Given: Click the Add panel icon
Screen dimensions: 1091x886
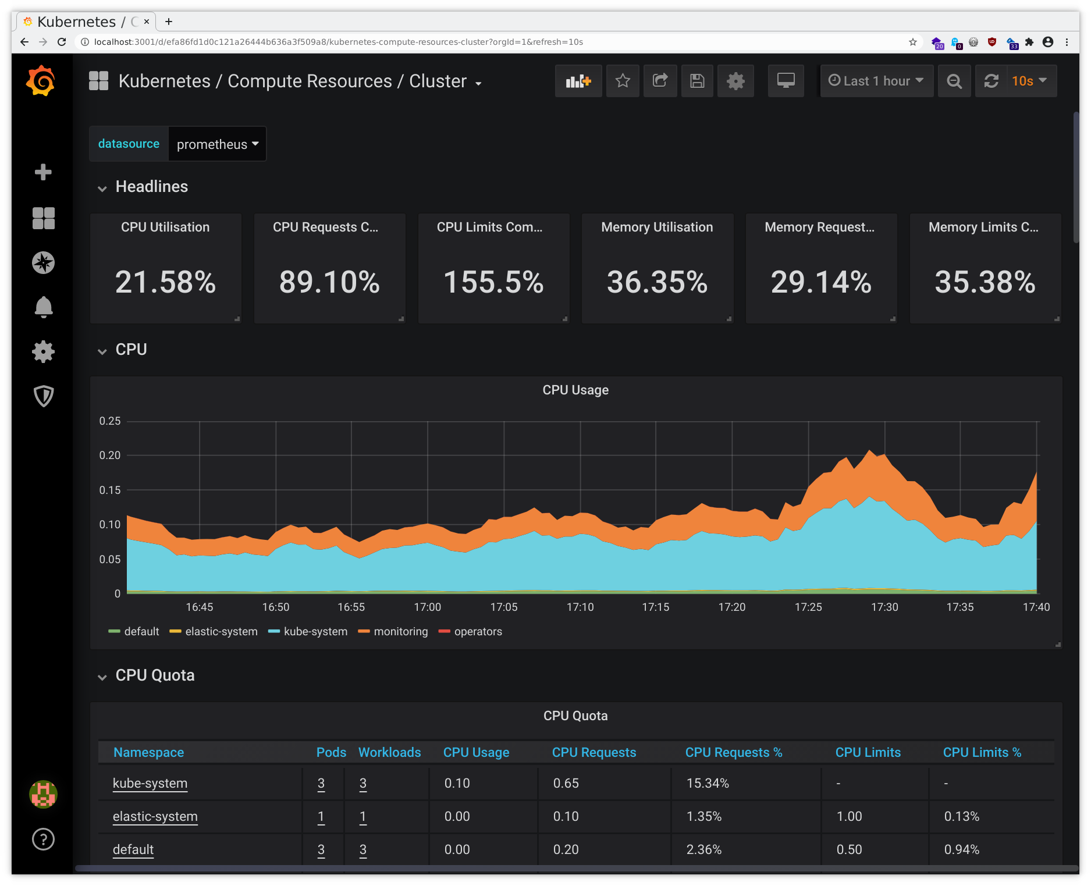Looking at the screenshot, I should coord(578,81).
